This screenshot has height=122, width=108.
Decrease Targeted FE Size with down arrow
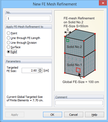(x=40, y=71)
